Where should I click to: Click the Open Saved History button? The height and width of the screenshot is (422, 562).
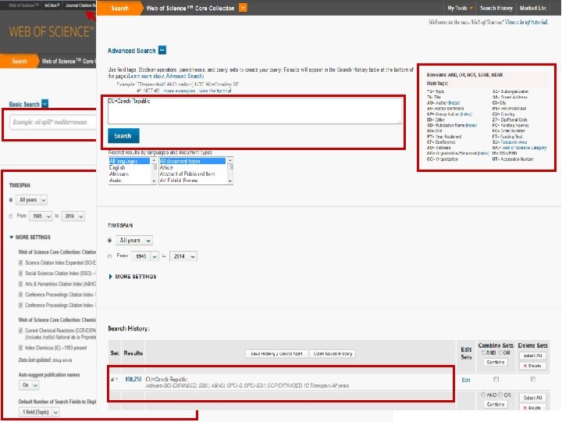click(x=333, y=354)
